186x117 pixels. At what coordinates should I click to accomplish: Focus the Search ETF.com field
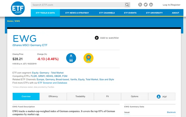point(78,5)
